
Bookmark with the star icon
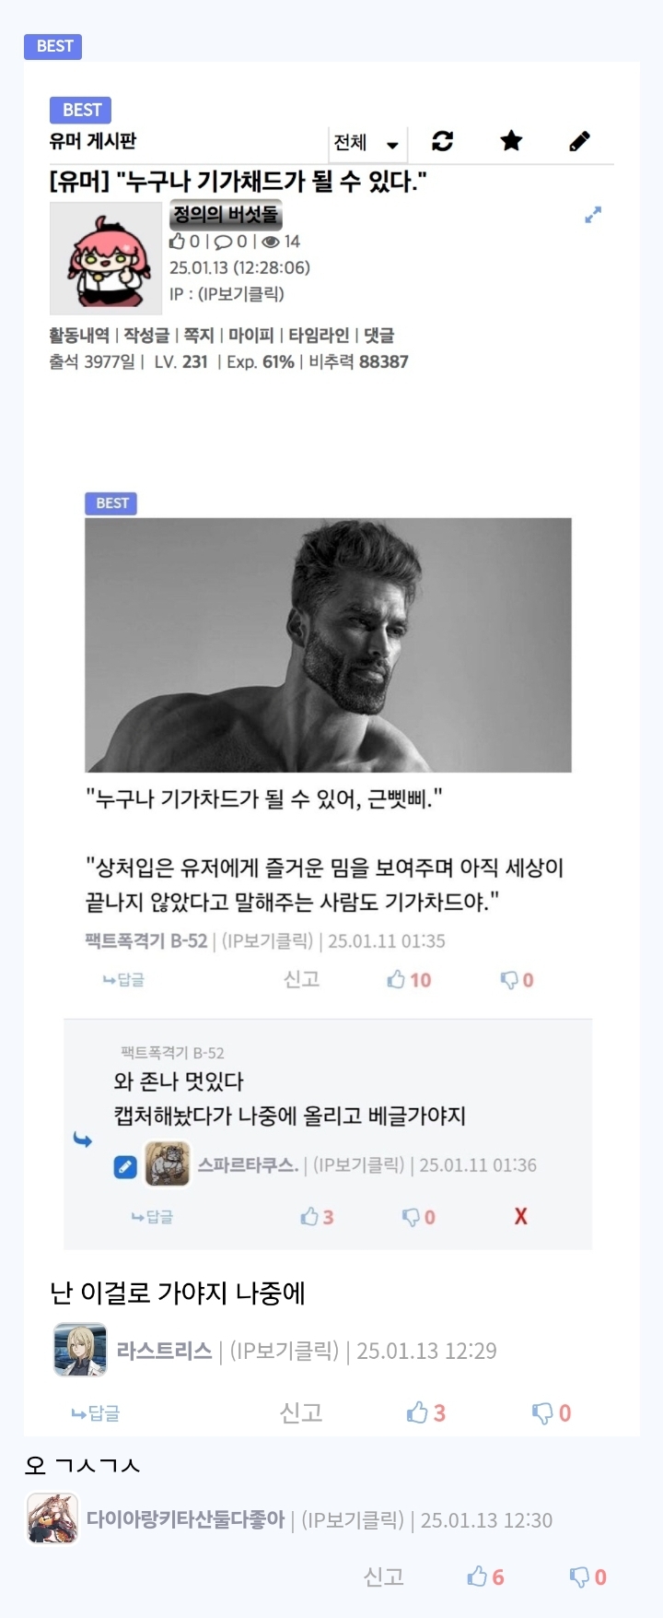[511, 140]
